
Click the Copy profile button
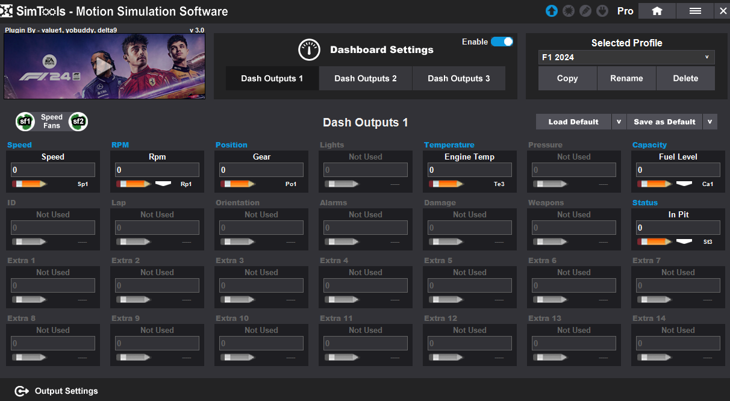click(567, 78)
